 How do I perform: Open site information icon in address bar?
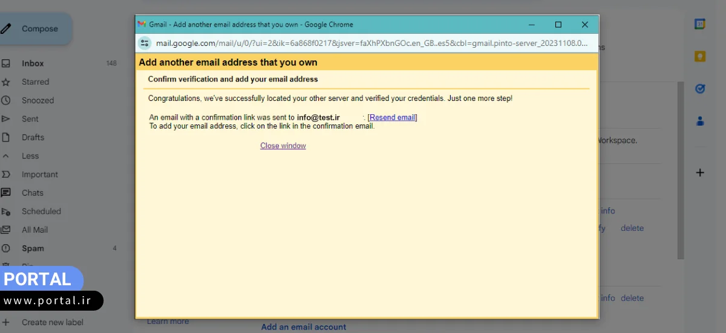coord(145,43)
